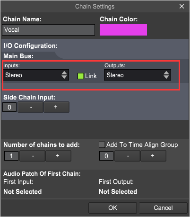Click the Time Align Group value field

click(x=106, y=156)
